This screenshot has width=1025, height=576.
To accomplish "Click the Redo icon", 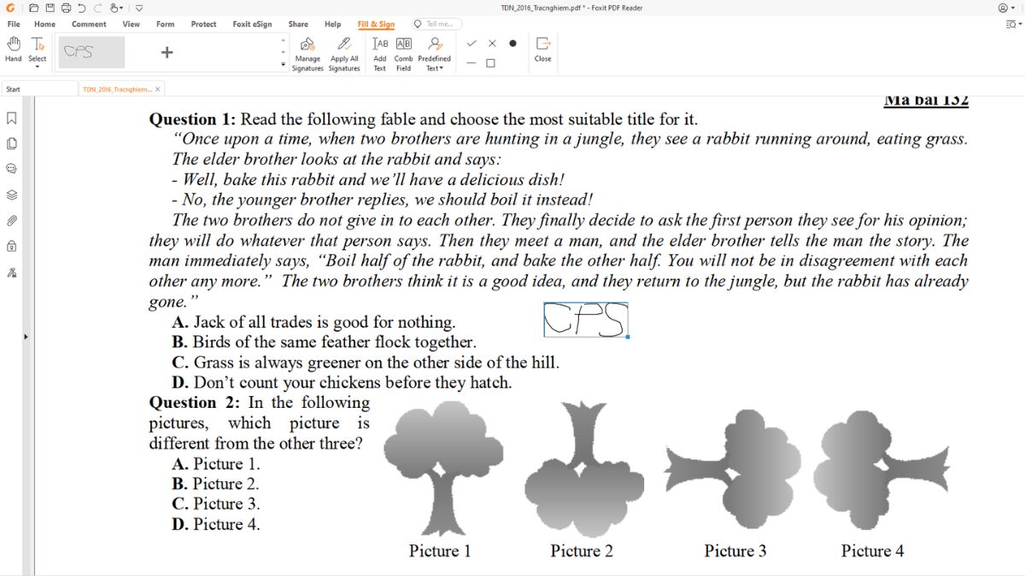I will (x=97, y=8).
